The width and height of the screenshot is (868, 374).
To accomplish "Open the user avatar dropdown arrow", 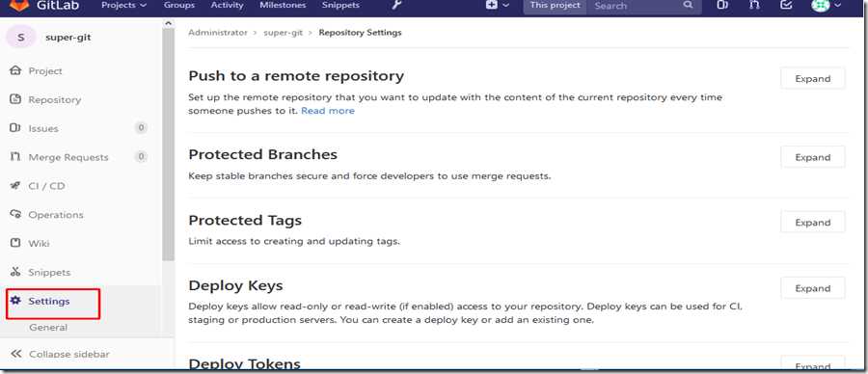I will click(837, 5).
